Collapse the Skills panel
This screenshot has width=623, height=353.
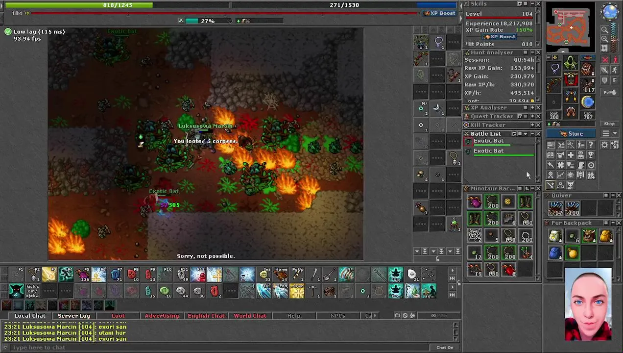pyautogui.click(x=532, y=3)
